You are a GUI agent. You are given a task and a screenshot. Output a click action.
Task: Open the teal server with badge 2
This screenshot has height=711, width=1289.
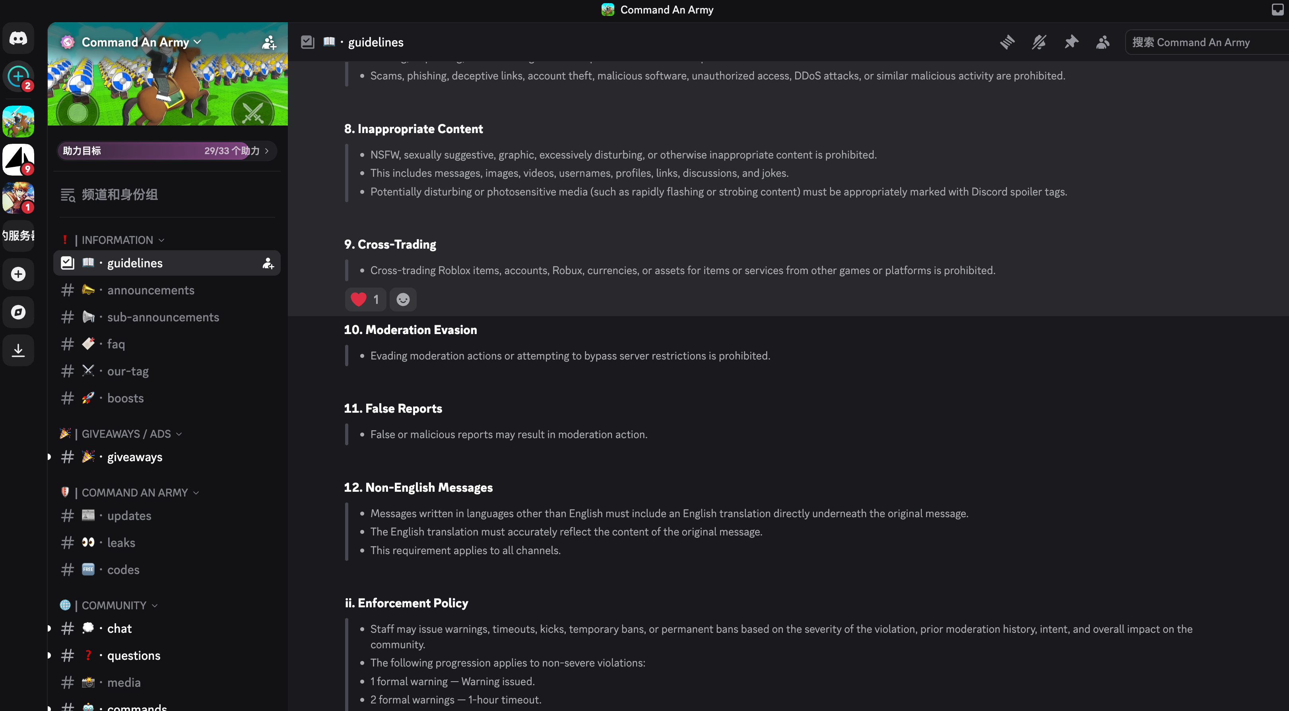pos(18,77)
